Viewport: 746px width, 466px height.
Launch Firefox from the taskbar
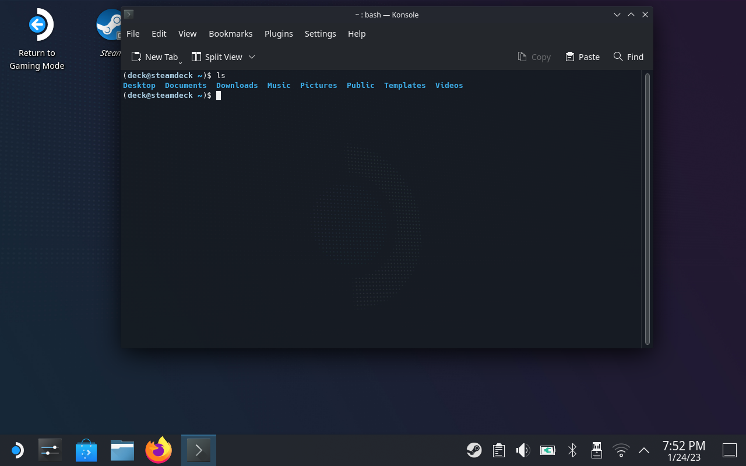159,450
